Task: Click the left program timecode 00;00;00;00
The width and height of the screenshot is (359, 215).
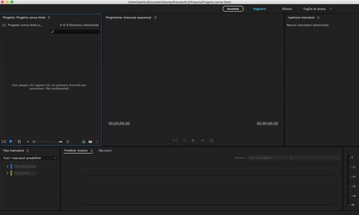Action: pos(119,124)
